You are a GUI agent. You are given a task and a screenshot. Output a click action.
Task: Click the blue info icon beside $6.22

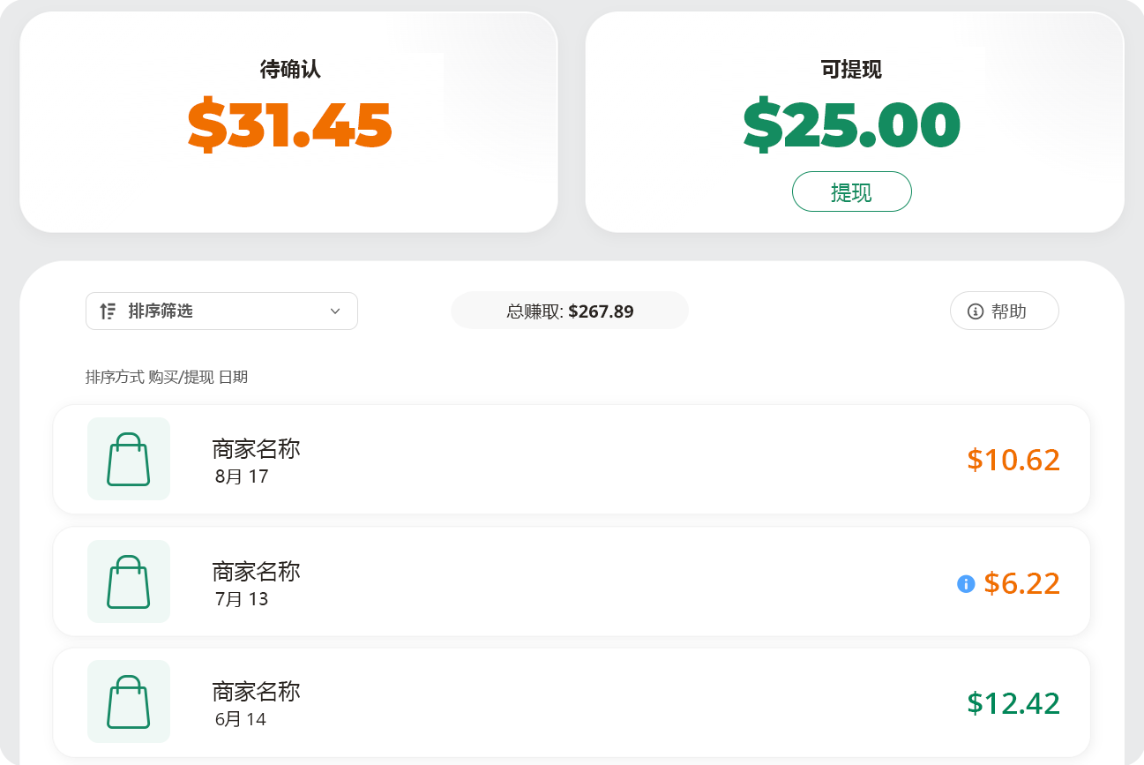[966, 583]
